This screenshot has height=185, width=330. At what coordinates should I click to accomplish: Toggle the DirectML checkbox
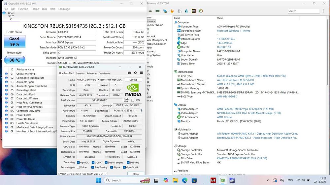tap(128, 163)
